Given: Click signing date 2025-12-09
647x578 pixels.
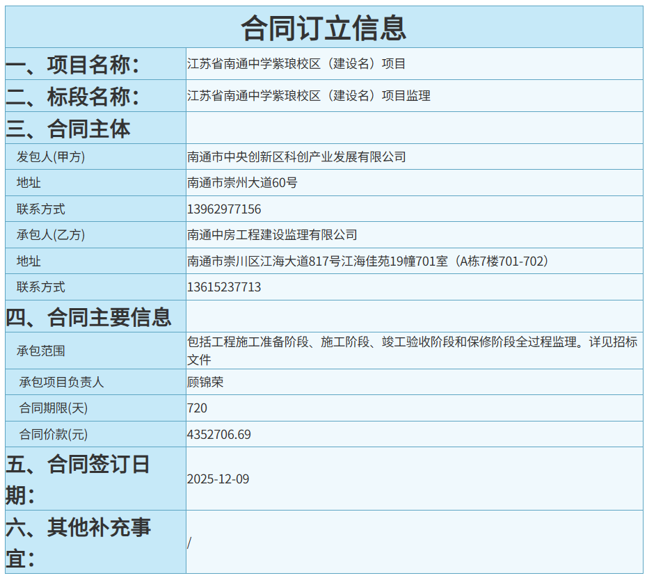Looking at the screenshot, I should click(x=218, y=479).
